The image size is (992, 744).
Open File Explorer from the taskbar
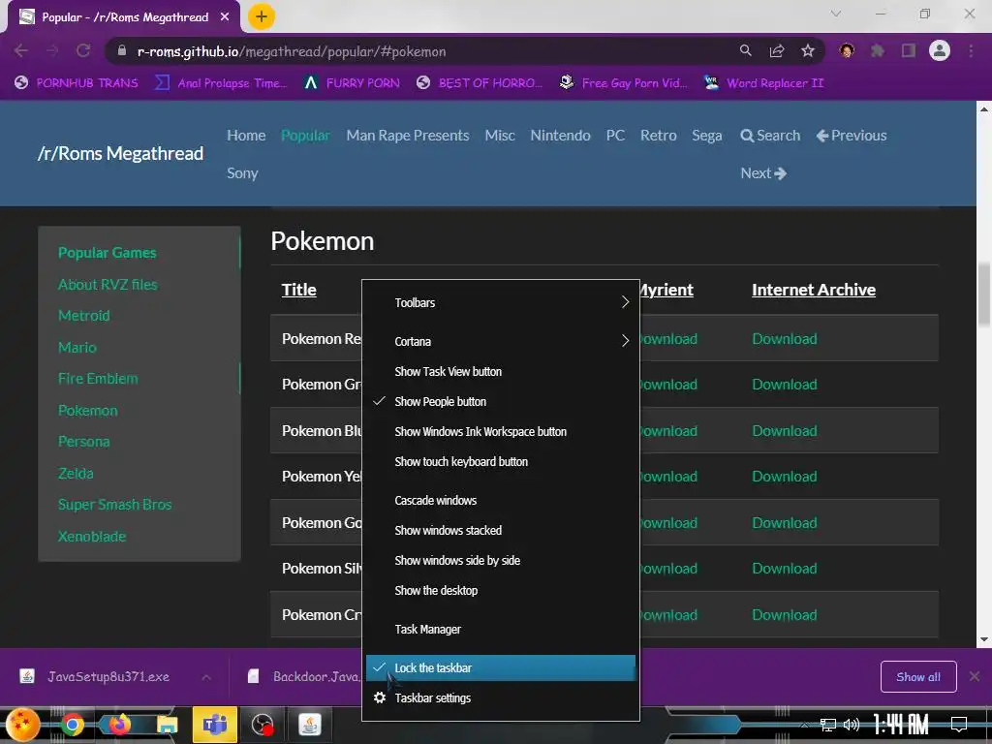click(167, 725)
